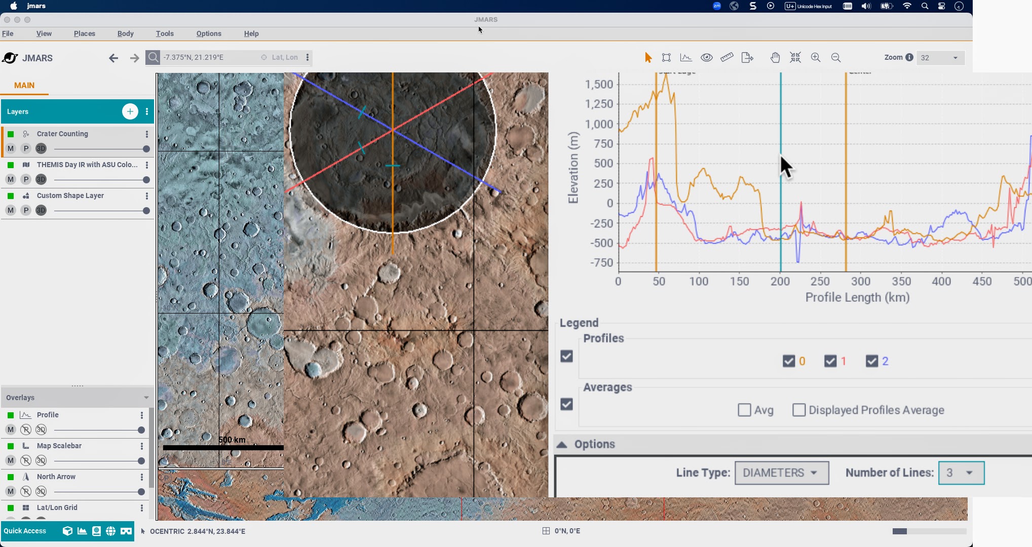Screen dimensions: 1032x547
Task: Switch to the MAIN tab
Action: coord(24,85)
